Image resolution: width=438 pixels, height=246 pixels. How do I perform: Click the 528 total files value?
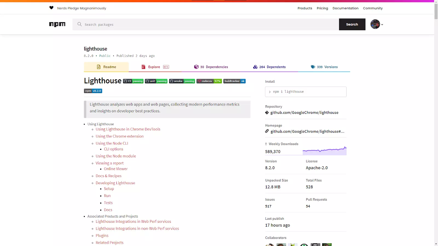pos(309,187)
